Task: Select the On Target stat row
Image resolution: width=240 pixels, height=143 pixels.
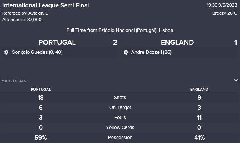Action: 120,108
